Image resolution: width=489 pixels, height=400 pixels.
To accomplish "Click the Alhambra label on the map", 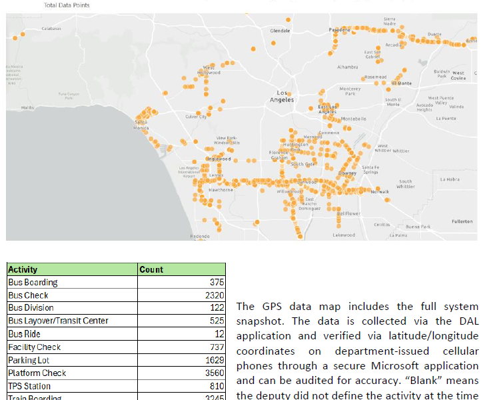I will pos(347,67).
